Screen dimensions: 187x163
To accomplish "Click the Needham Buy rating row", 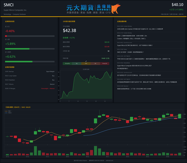I will coord(30,80).
